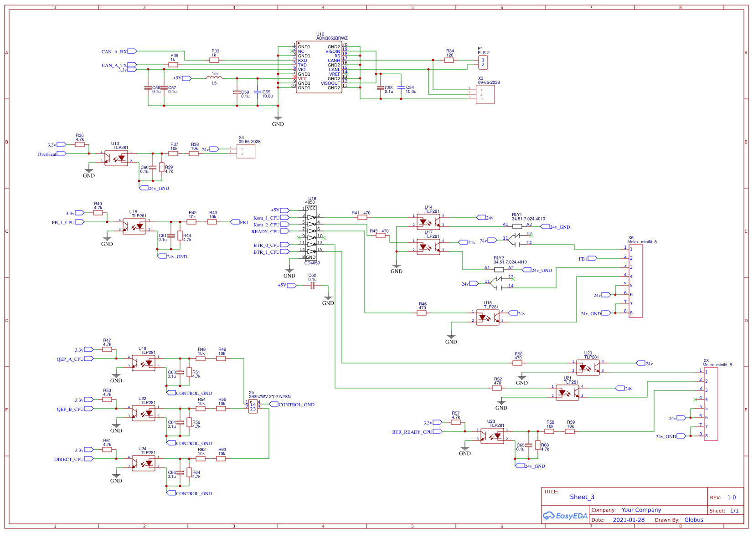Click the EasyEDA logo in title block

point(565,516)
